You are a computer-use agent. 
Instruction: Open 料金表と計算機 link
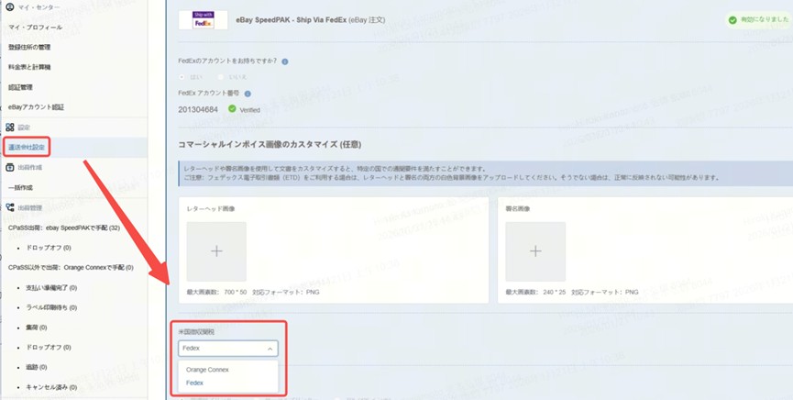28,67
